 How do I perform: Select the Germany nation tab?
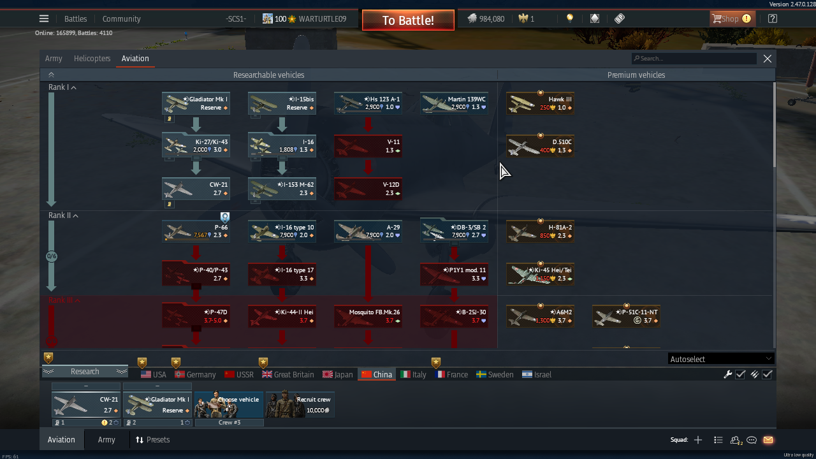(196, 374)
